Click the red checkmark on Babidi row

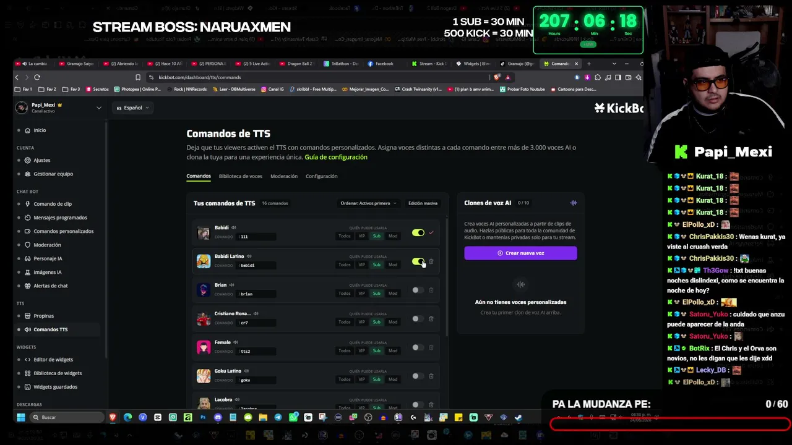pyautogui.click(x=431, y=233)
